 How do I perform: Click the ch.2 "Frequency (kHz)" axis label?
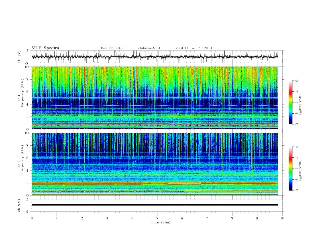click(22, 159)
